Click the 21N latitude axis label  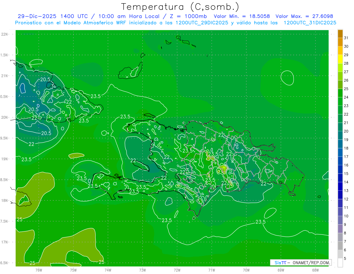(5, 76)
